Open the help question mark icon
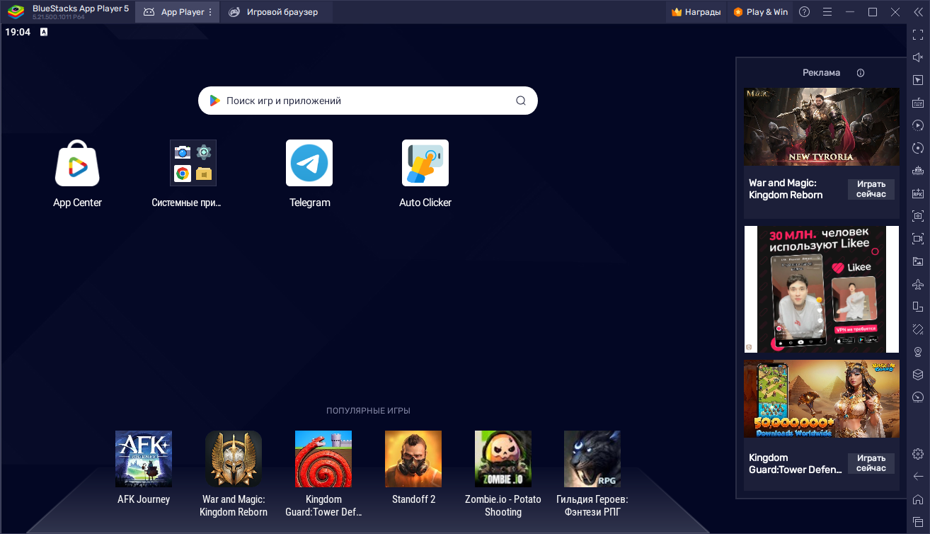This screenshot has height=534, width=930. tap(804, 12)
